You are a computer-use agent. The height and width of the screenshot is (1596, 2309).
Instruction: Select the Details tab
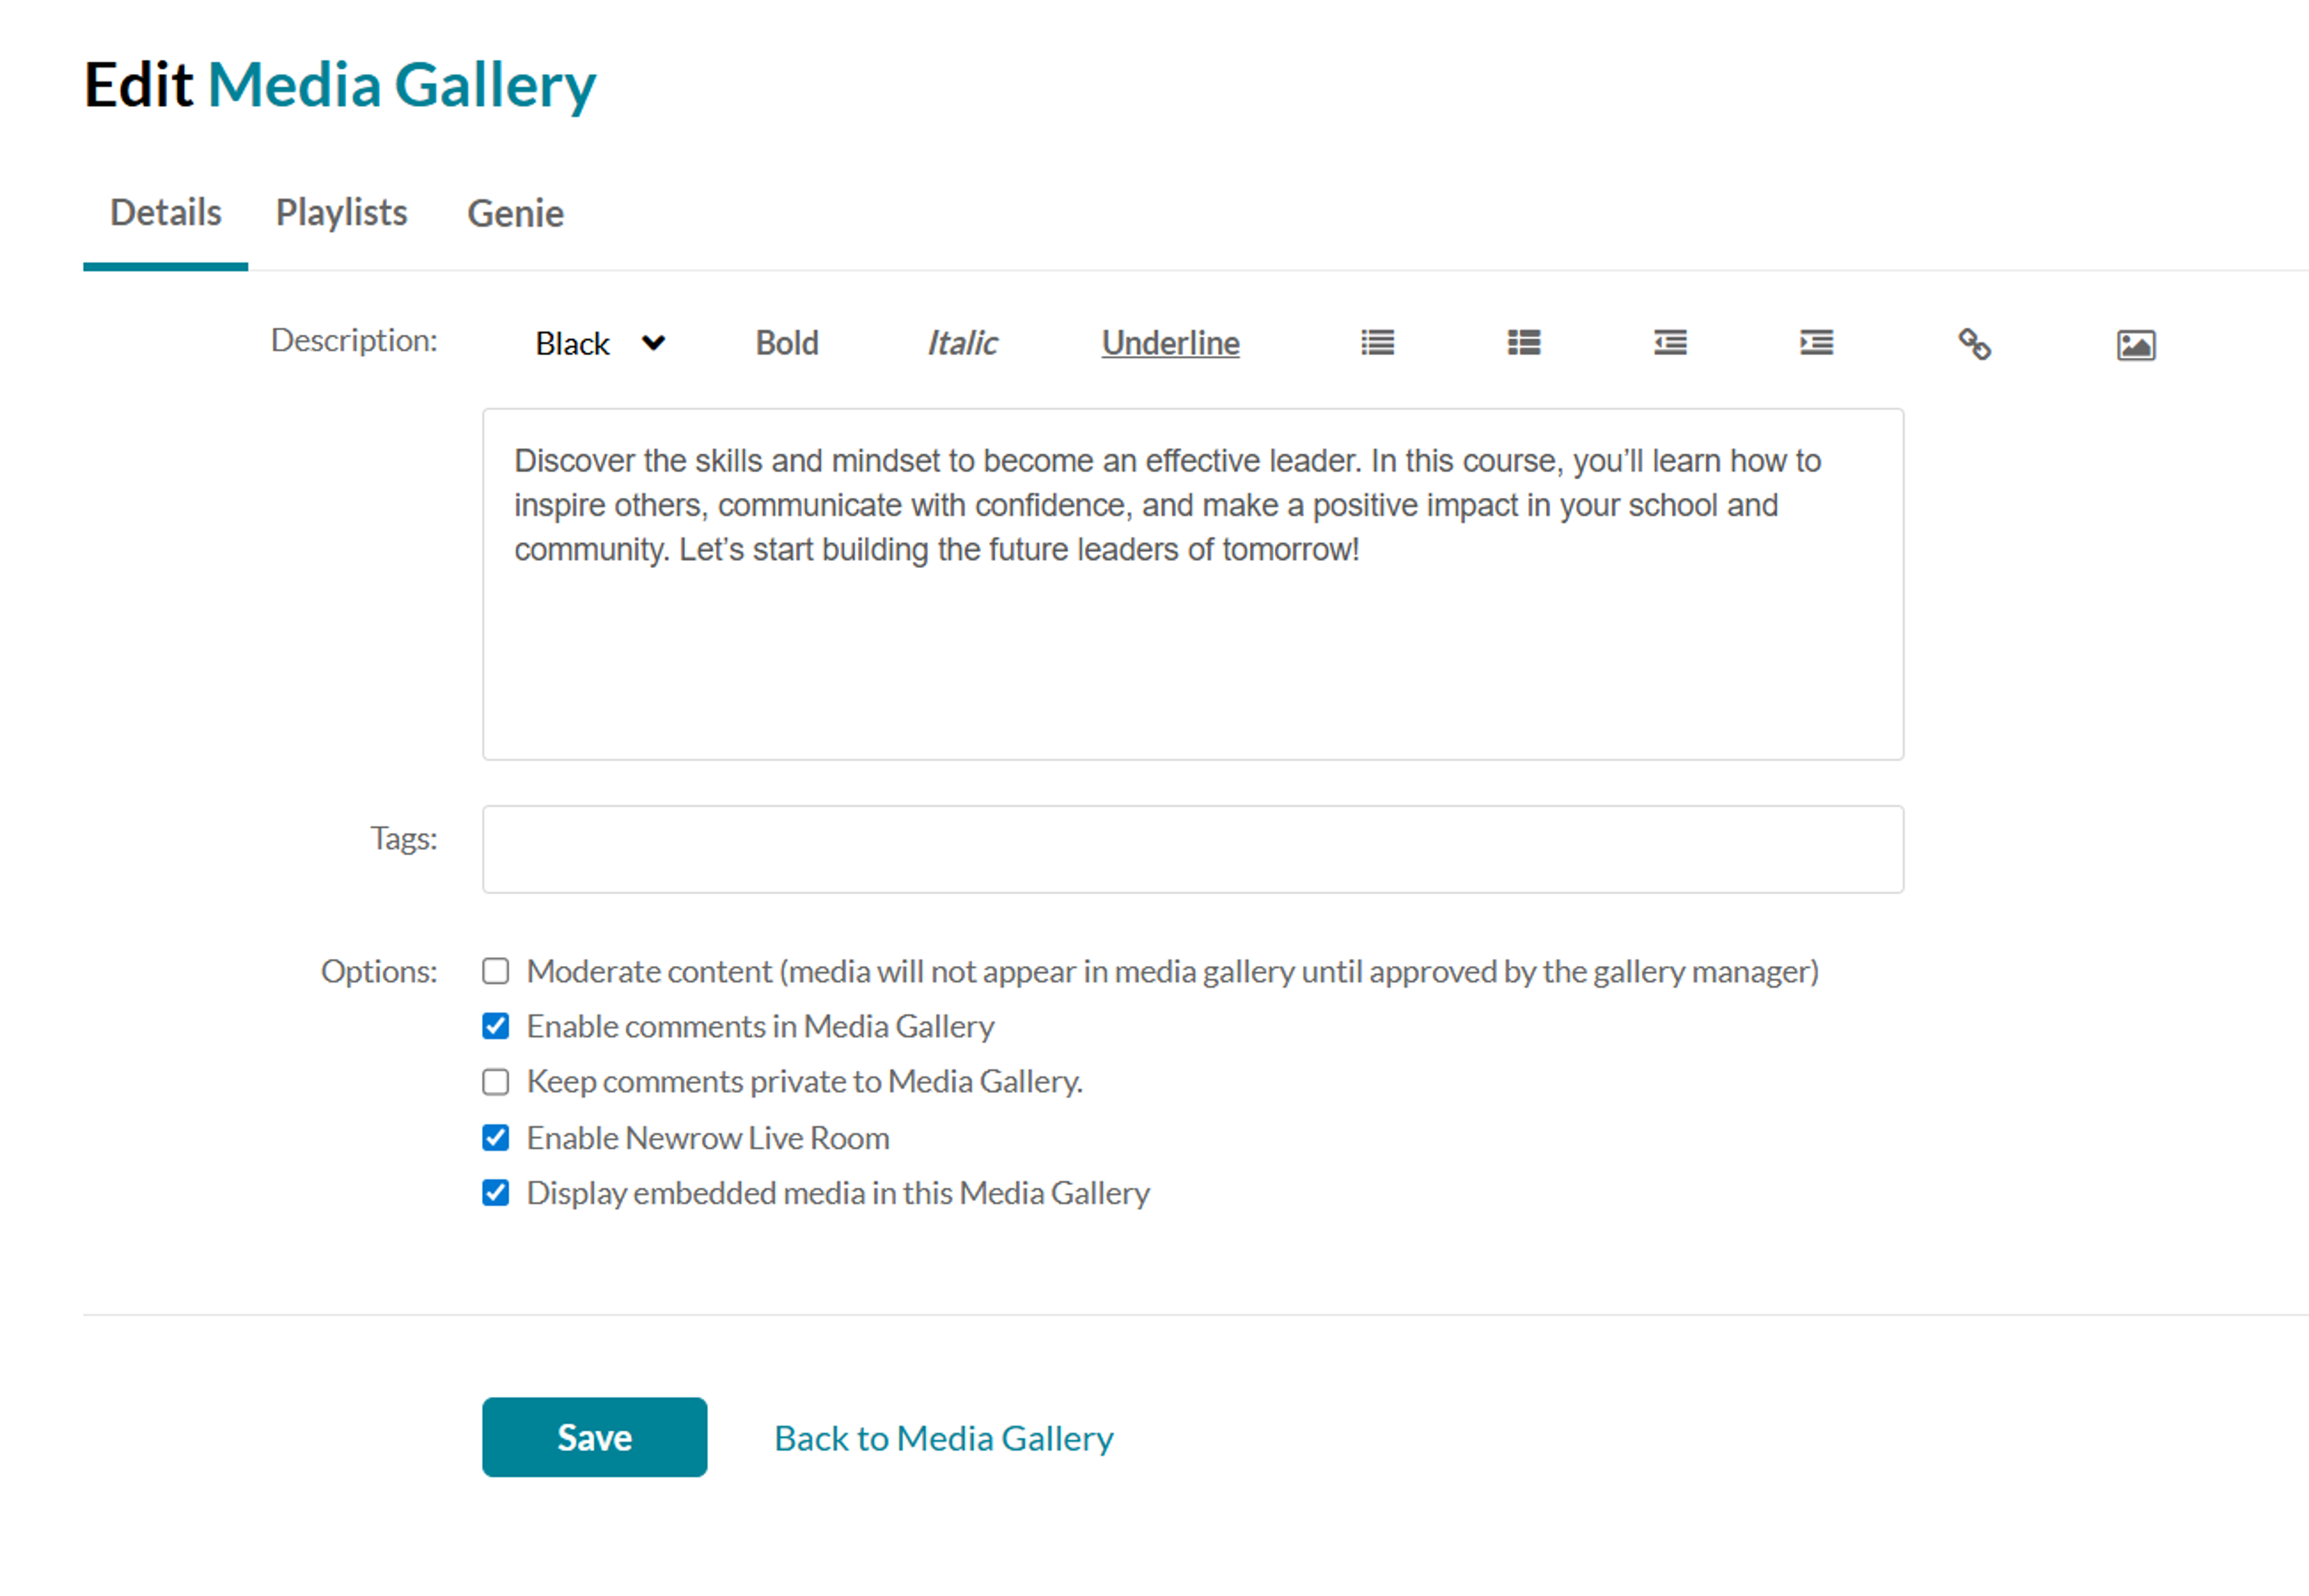click(x=166, y=213)
